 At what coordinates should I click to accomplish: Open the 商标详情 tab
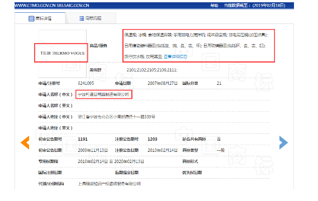[x=40, y=18]
